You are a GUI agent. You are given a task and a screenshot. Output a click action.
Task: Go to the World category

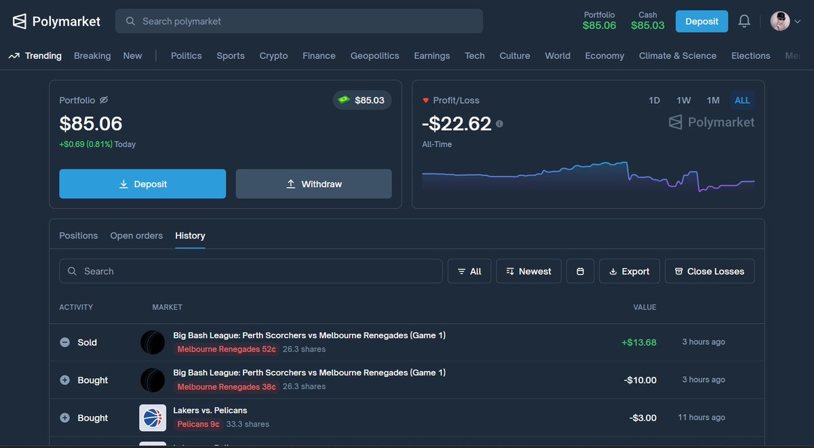point(558,56)
